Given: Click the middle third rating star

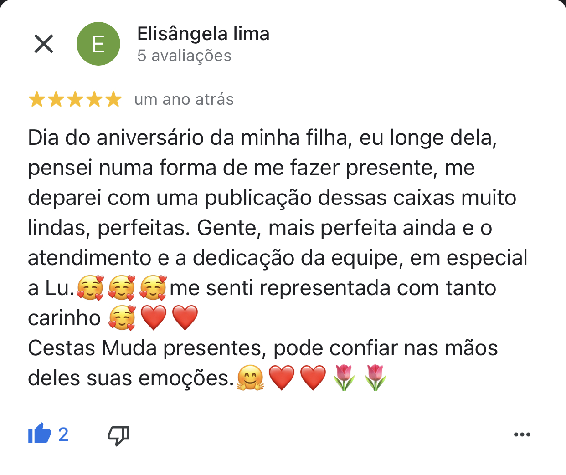Looking at the screenshot, I should [x=75, y=99].
